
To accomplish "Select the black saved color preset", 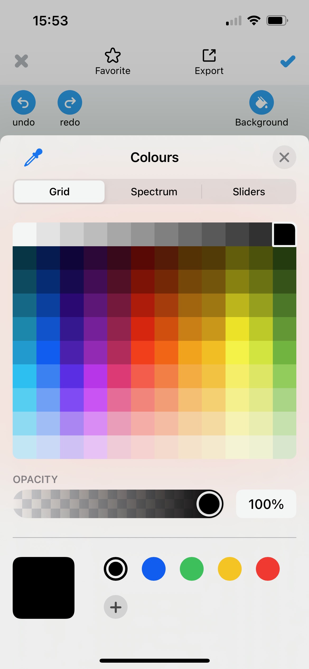I will [x=116, y=569].
